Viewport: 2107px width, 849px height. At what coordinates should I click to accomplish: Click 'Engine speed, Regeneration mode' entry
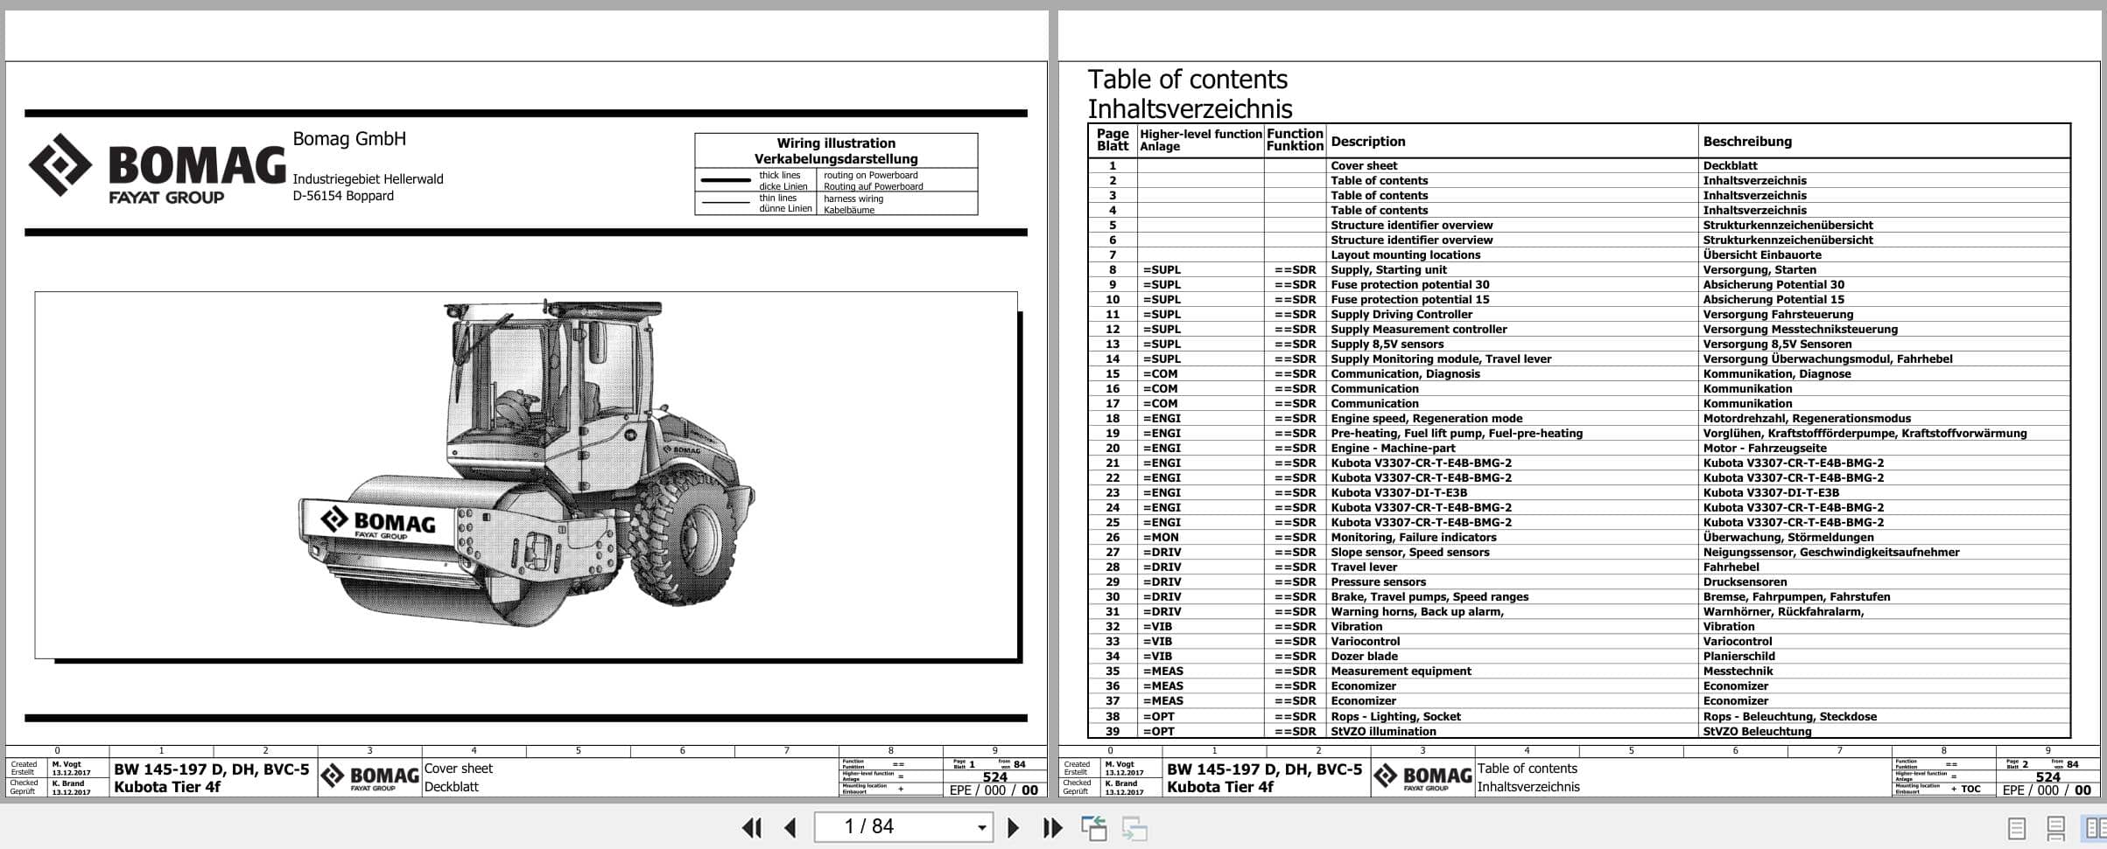pos(1426,419)
